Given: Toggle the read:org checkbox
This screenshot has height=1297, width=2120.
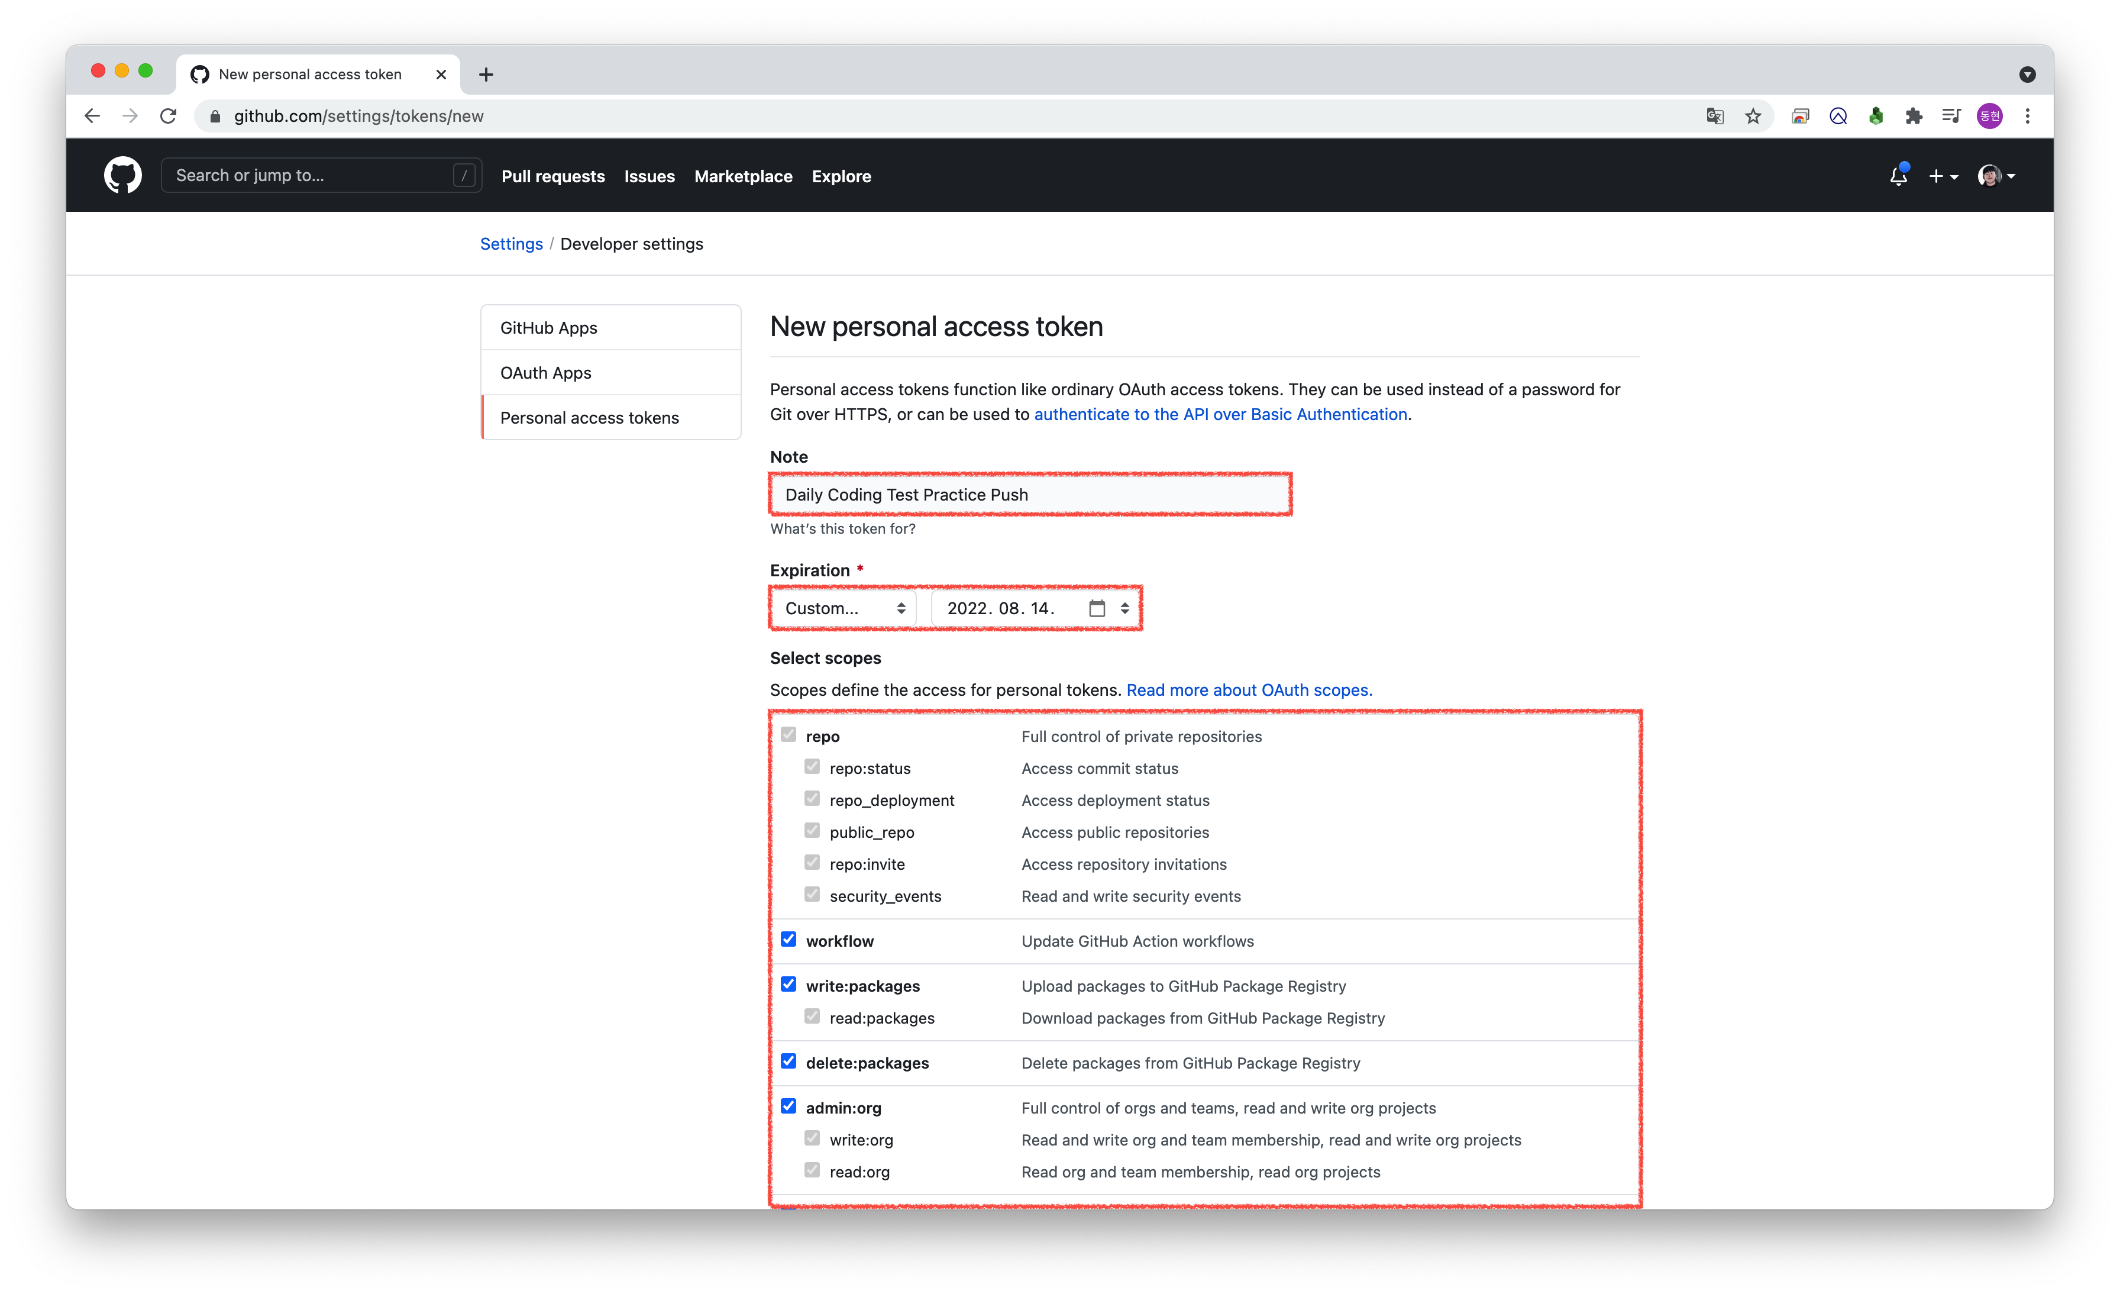Looking at the screenshot, I should pyautogui.click(x=812, y=1170).
